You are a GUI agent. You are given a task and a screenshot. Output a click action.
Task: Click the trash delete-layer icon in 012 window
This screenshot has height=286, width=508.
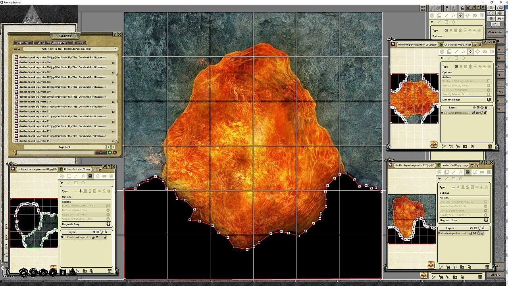coord(487,267)
